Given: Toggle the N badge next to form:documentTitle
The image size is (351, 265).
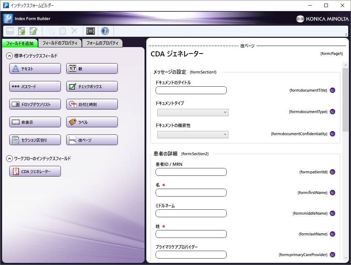Looking at the screenshot, I should 332,90.
